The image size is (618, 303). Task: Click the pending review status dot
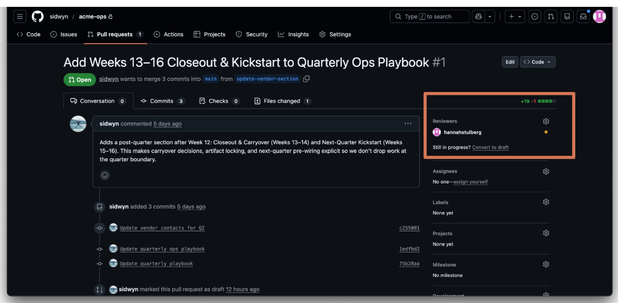[546, 132]
